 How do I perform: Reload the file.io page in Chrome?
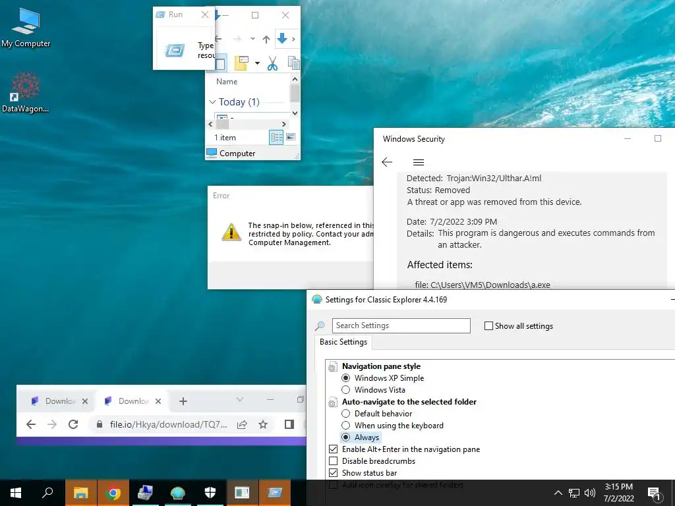[x=73, y=425]
